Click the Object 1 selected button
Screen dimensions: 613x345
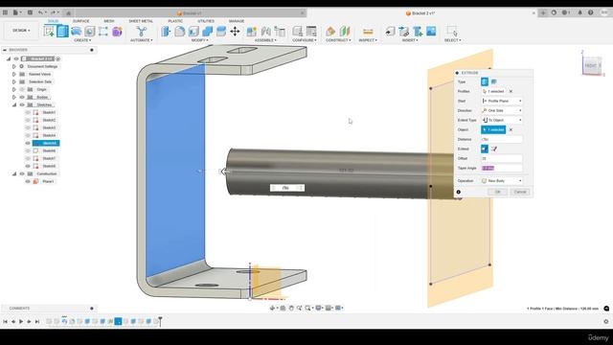493,130
